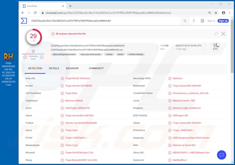
Task: Click the detect-debug-environment tag
Action: click(64, 54)
